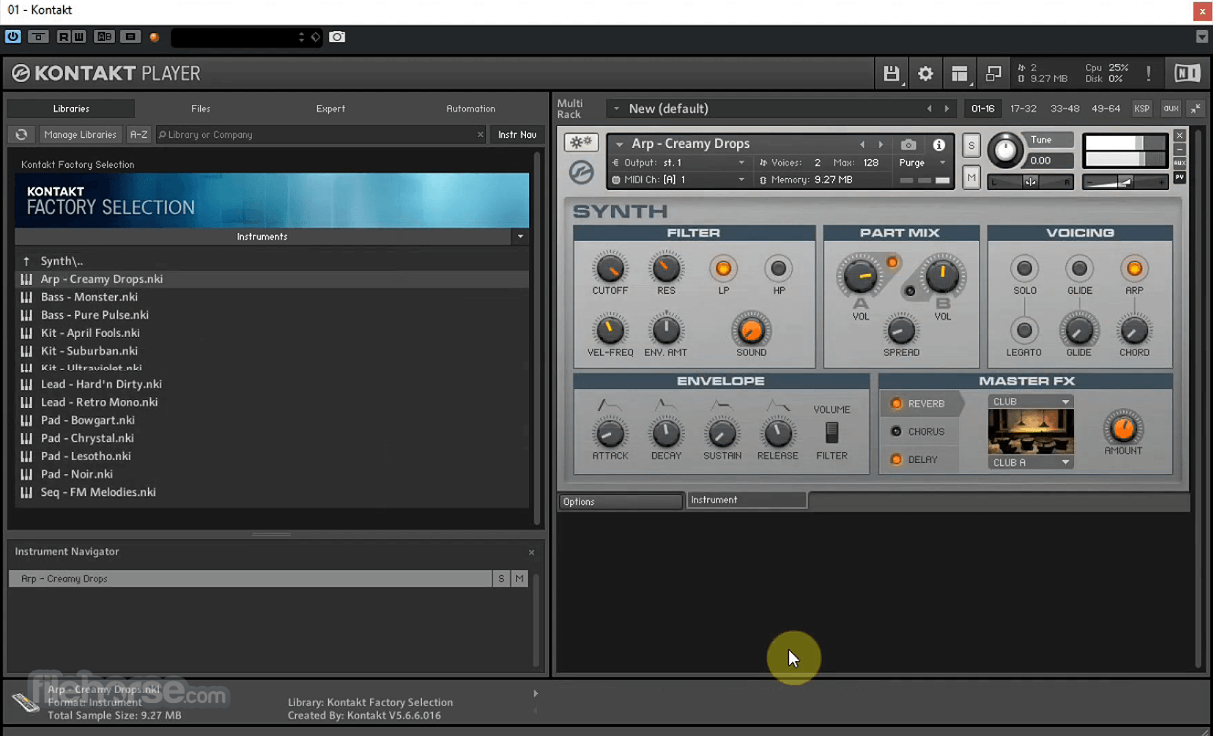The height and width of the screenshot is (736, 1213).
Task: Open the Output st. 1 dropdown
Action: 741,163
